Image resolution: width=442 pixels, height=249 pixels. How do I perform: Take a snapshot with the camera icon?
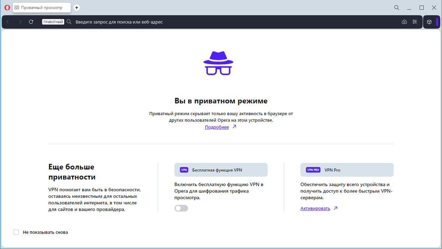[404, 22]
